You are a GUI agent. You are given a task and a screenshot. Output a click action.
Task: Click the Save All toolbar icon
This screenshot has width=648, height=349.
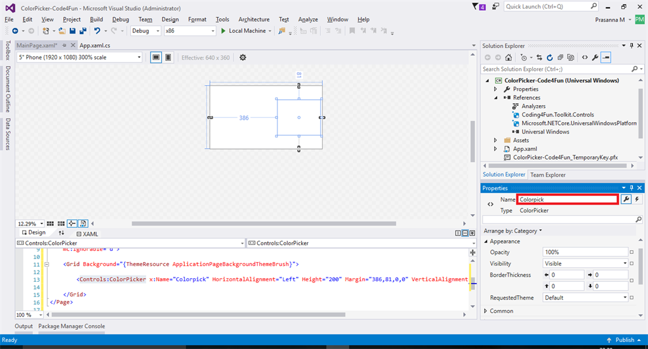(x=83, y=30)
